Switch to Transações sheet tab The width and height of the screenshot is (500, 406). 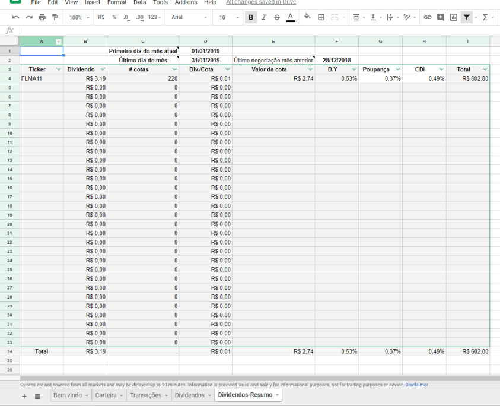149,395
